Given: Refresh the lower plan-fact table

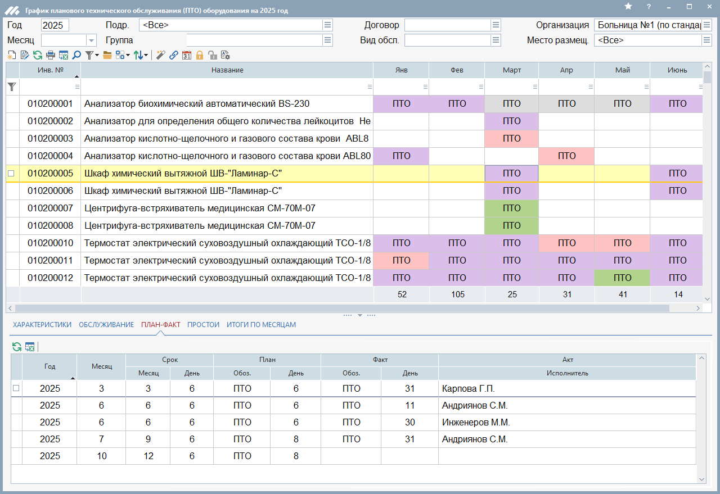Looking at the screenshot, I should (17, 347).
